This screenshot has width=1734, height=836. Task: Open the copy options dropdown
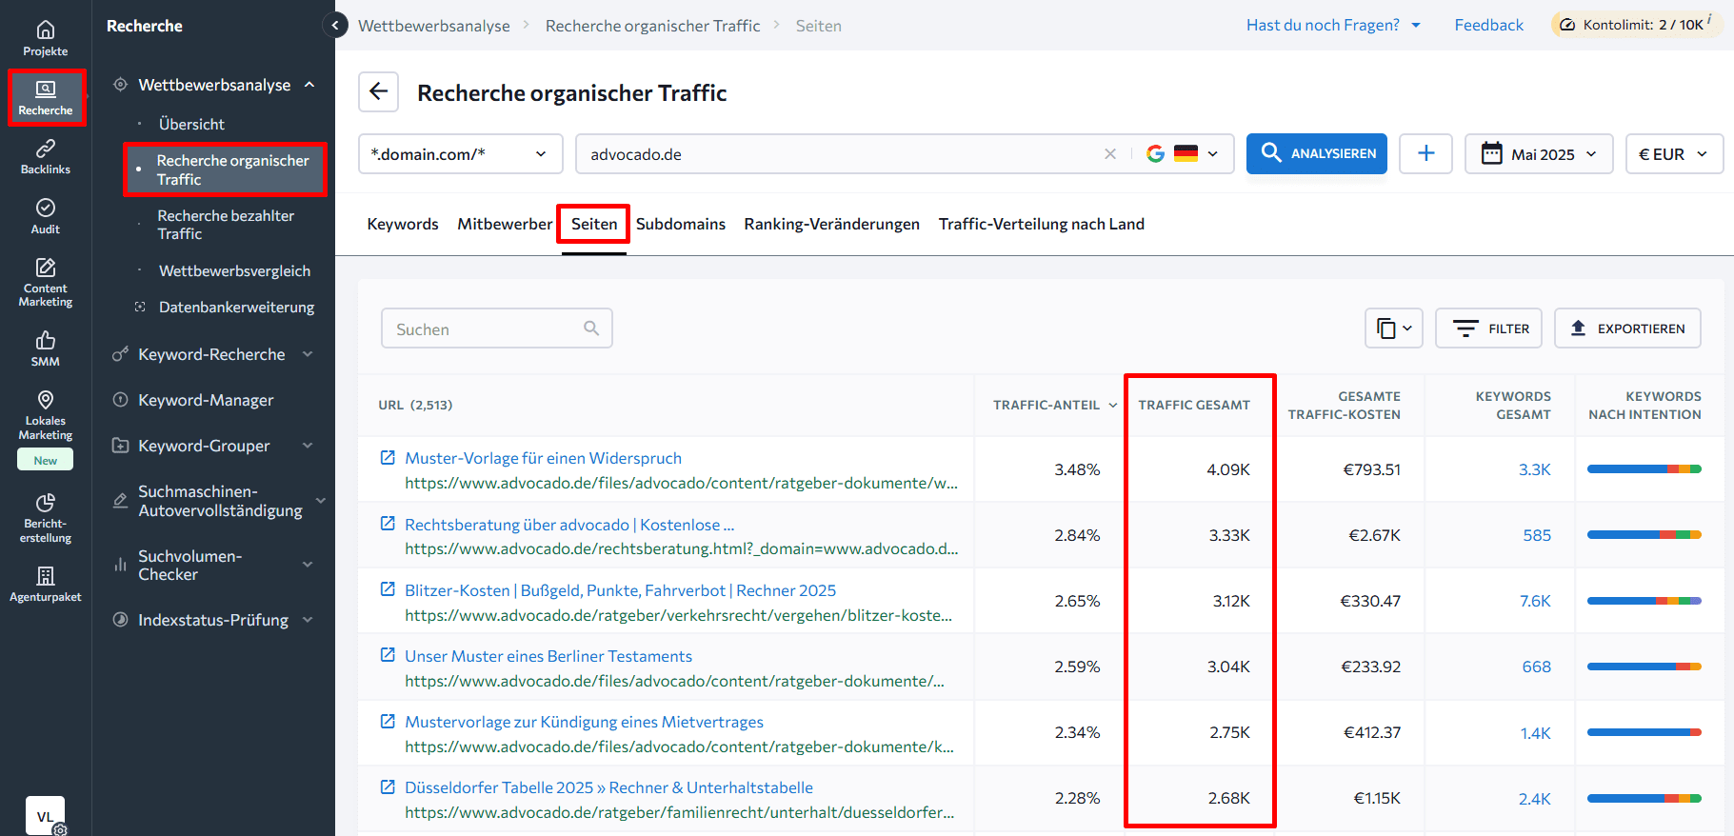point(1393,328)
